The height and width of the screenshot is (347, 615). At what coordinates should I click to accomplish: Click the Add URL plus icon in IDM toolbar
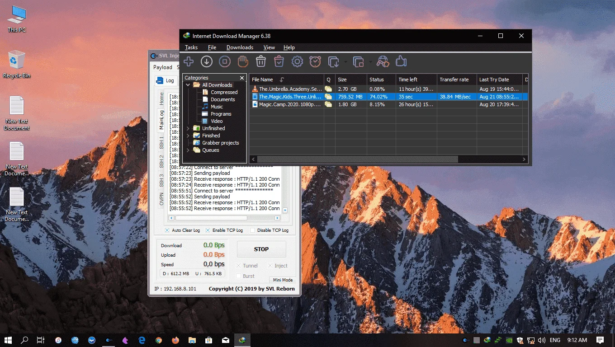pos(189,61)
